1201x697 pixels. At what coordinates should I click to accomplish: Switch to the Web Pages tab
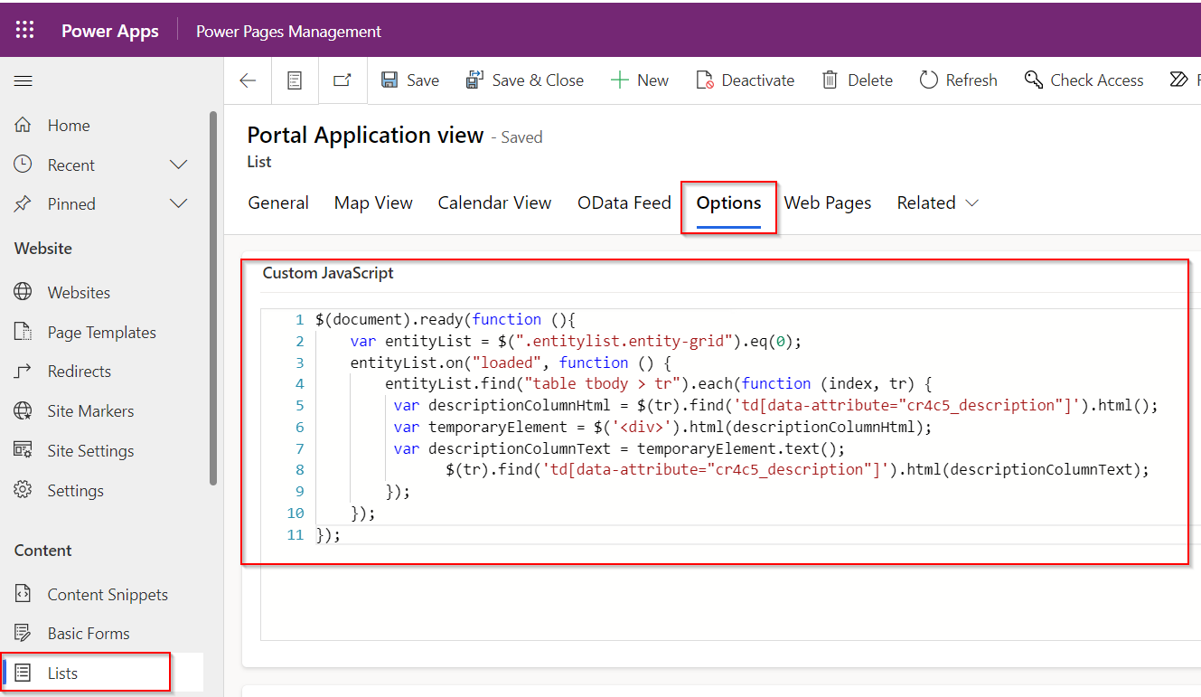[x=828, y=203]
